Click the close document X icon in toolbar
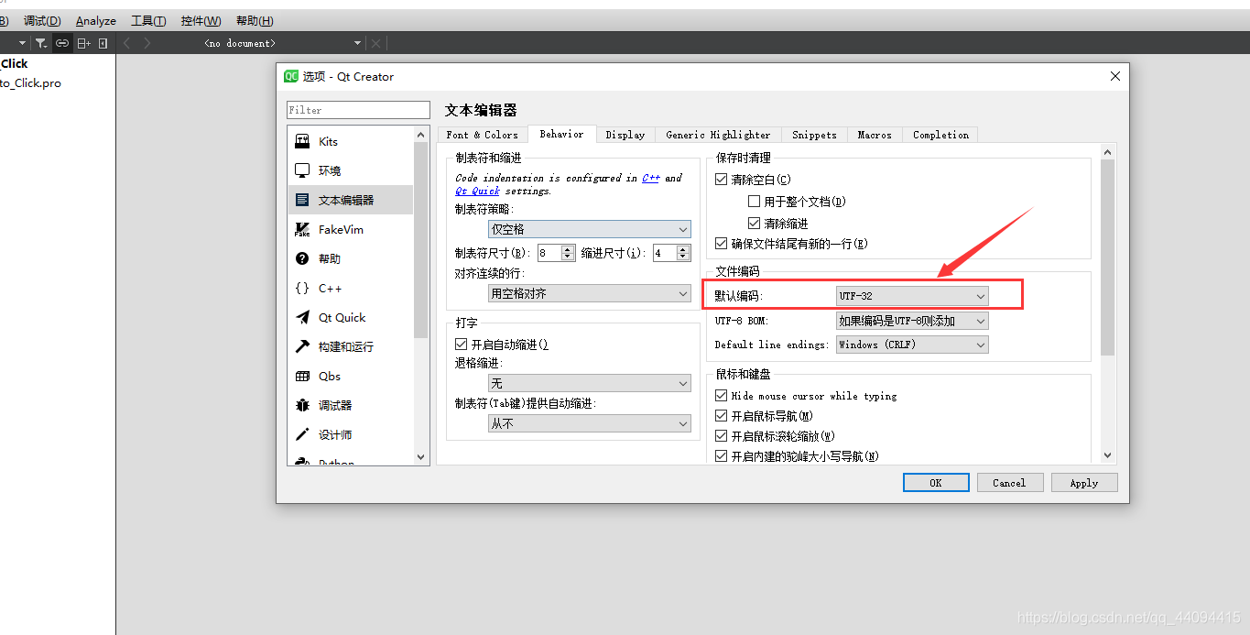 click(375, 43)
